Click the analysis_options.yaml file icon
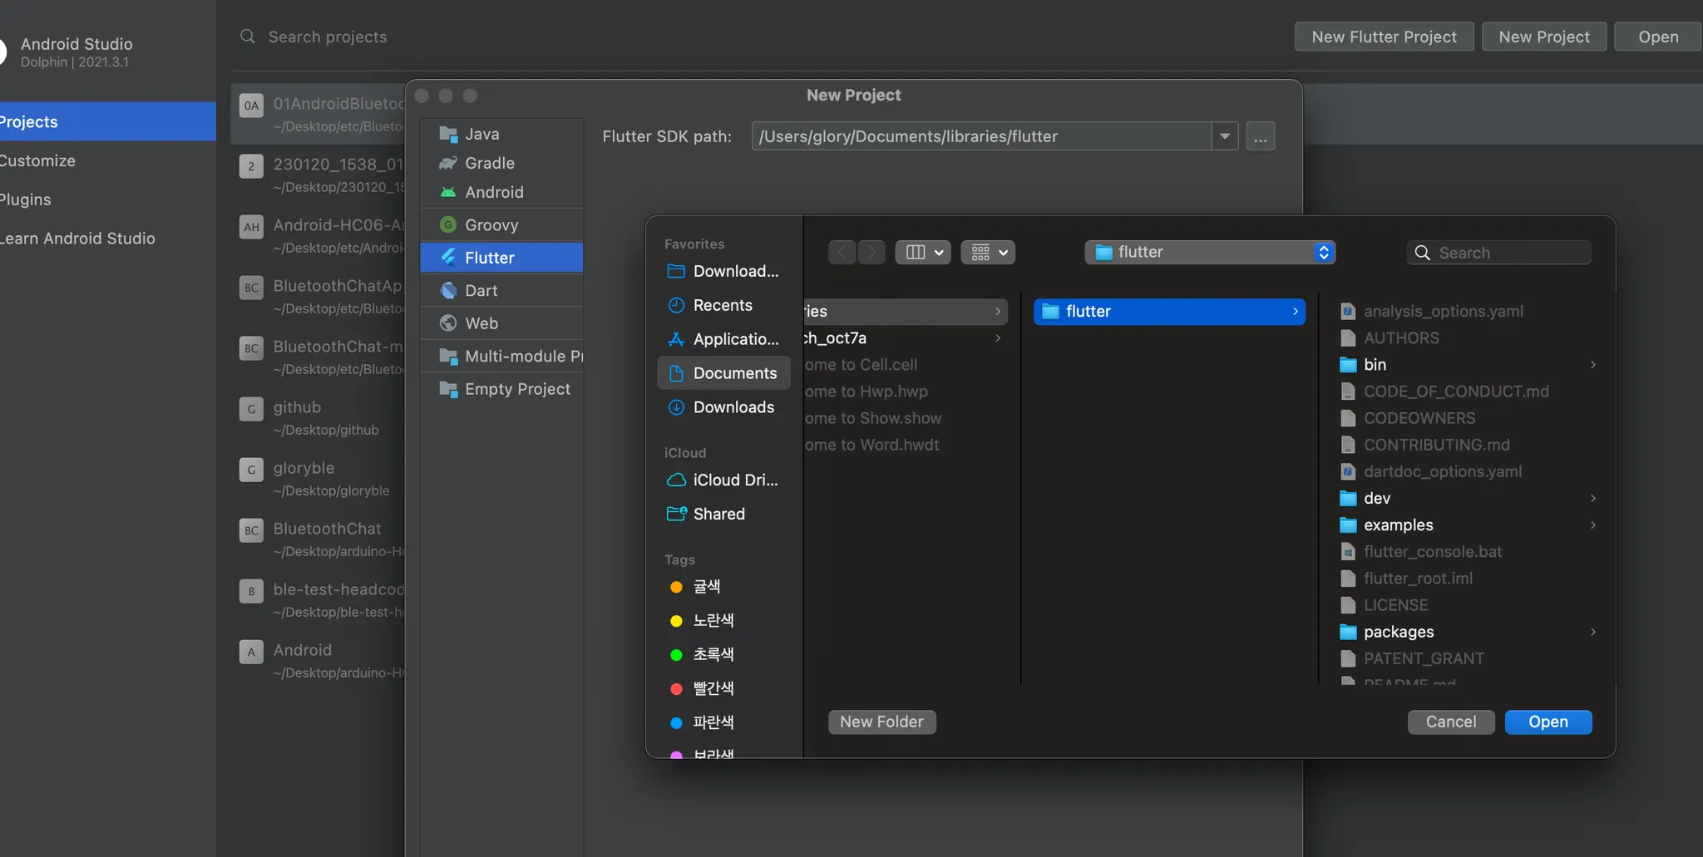The width and height of the screenshot is (1703, 857). point(1348,312)
